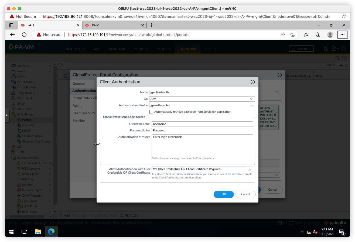This screenshot has width=355, height=242.
Task: Open the Commit dropdown button
Action: [x=301, y=49]
